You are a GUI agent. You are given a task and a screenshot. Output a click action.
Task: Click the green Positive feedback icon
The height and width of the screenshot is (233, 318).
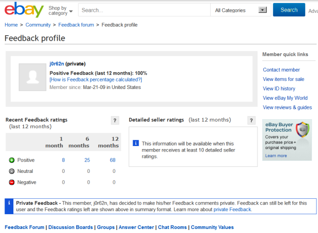click(x=11, y=160)
